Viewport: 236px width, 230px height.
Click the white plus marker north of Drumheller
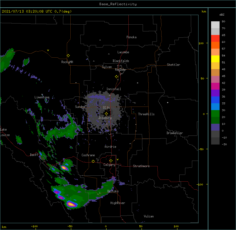(168, 102)
